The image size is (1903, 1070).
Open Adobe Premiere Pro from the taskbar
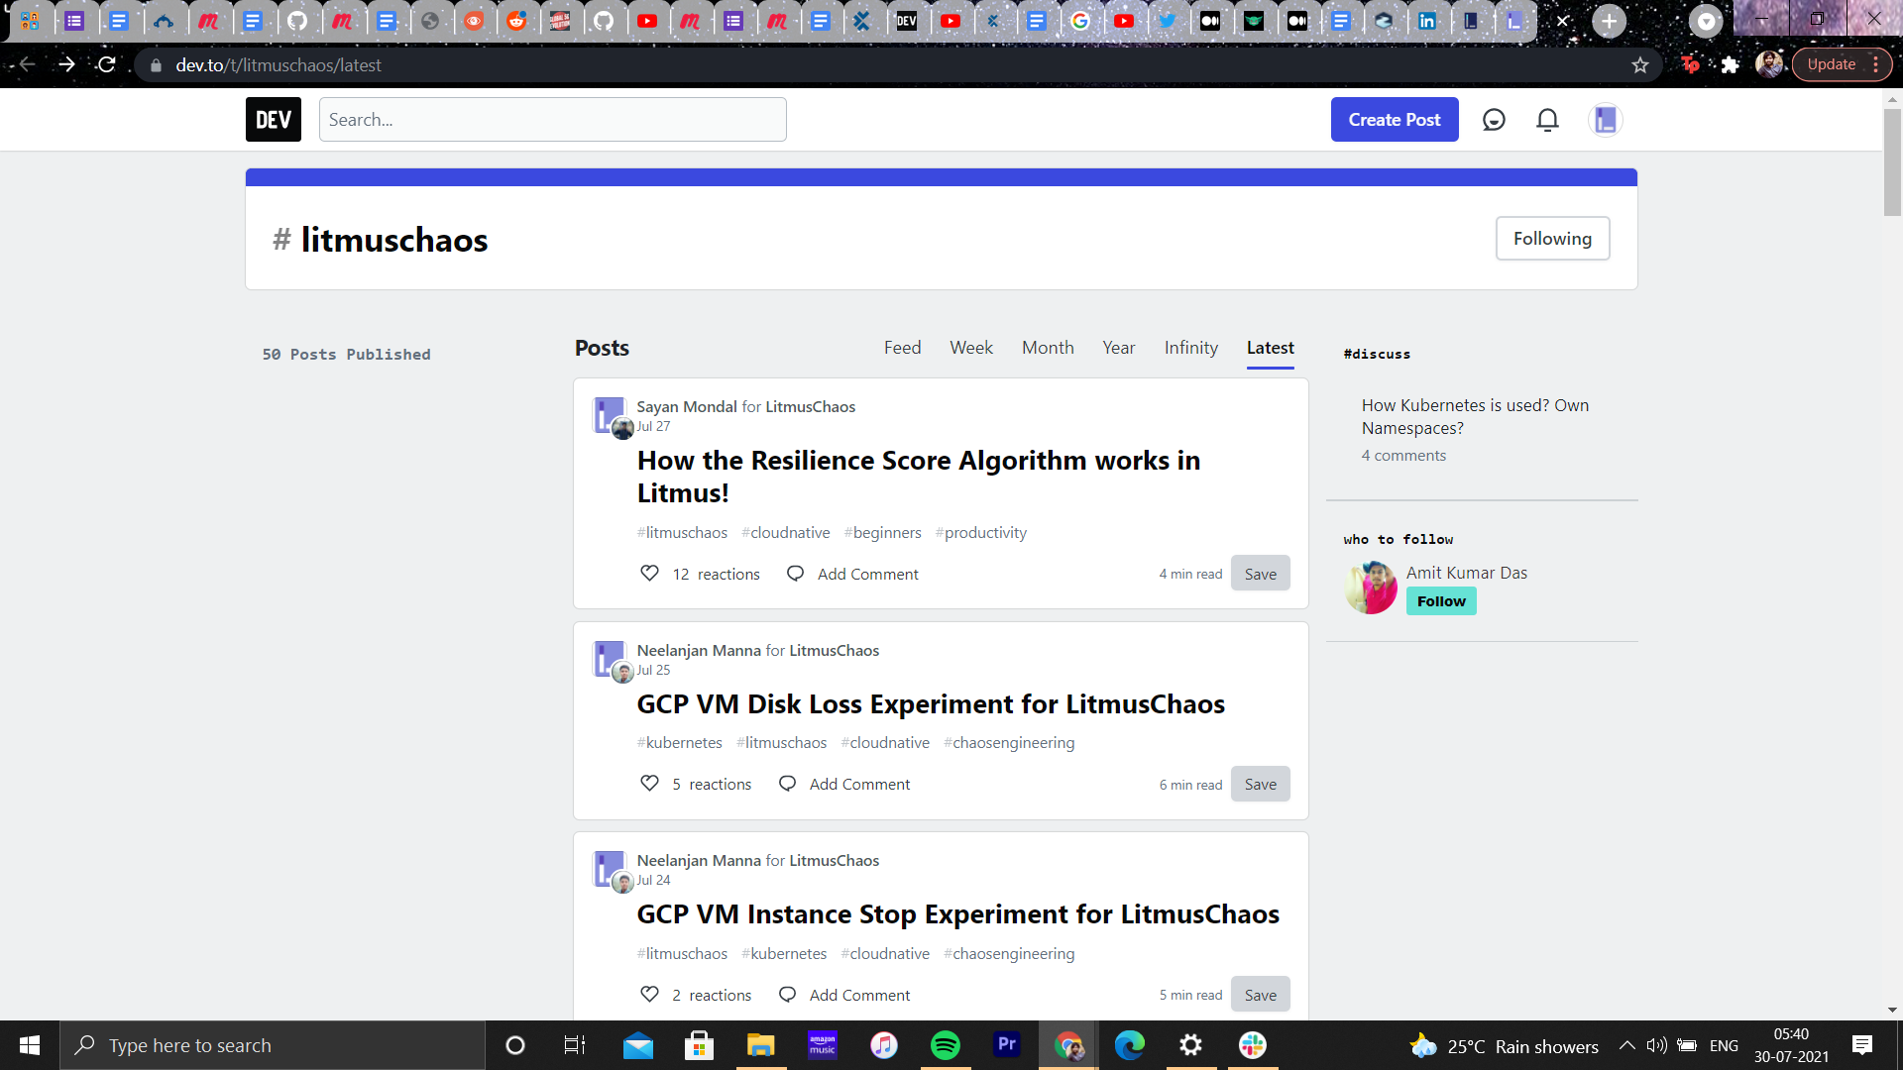click(1007, 1045)
